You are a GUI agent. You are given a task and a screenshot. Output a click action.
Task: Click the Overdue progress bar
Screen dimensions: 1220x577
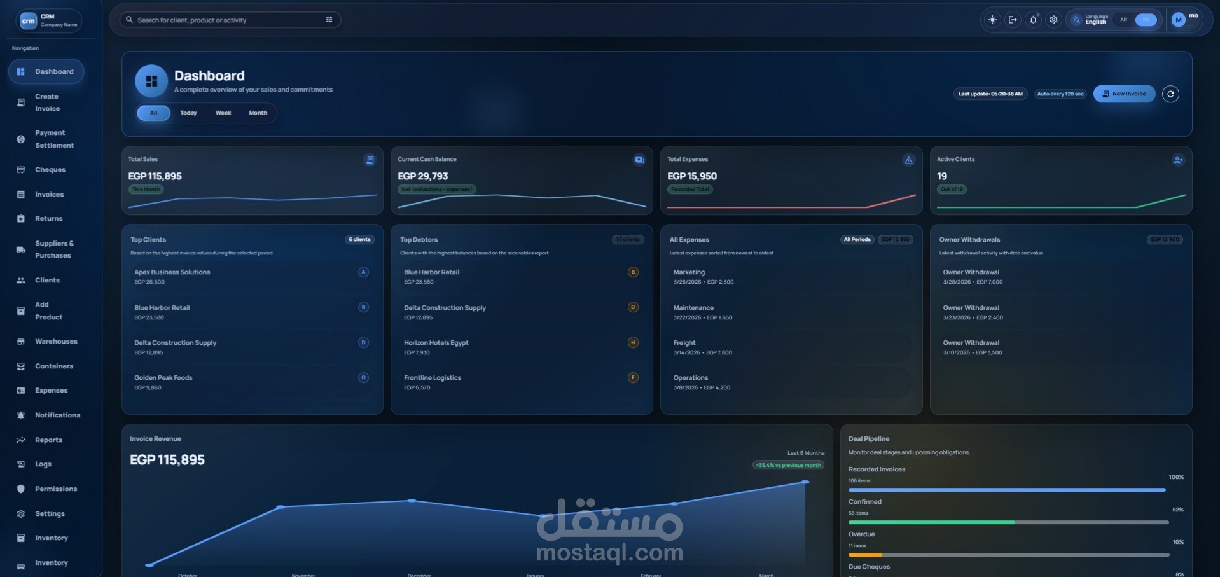pyautogui.click(x=1008, y=555)
